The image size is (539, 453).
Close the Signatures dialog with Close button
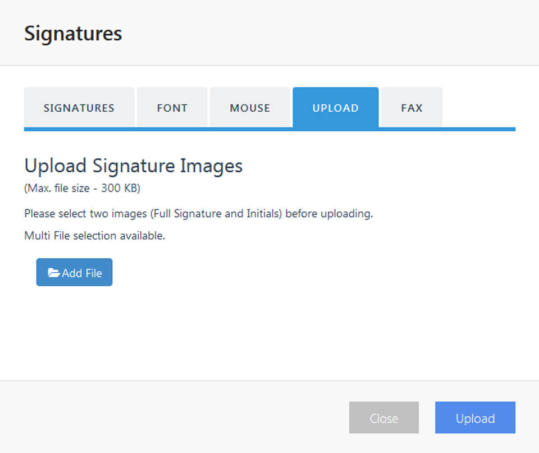pos(383,418)
